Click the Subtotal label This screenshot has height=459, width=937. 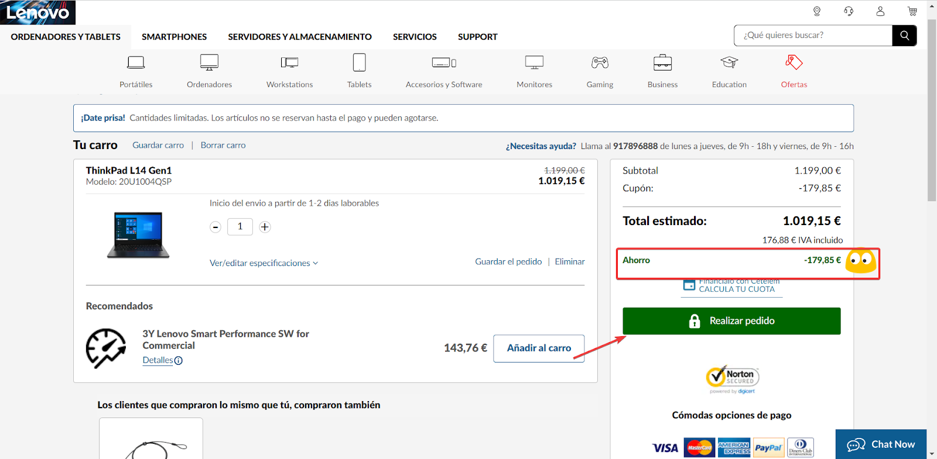(x=640, y=171)
